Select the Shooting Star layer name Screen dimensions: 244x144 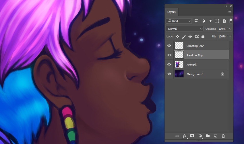(195, 46)
